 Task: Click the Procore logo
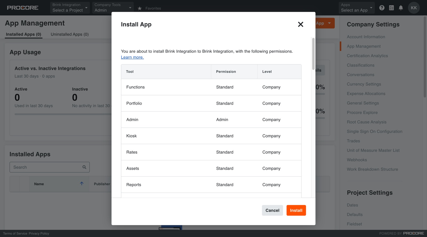pos(23,8)
